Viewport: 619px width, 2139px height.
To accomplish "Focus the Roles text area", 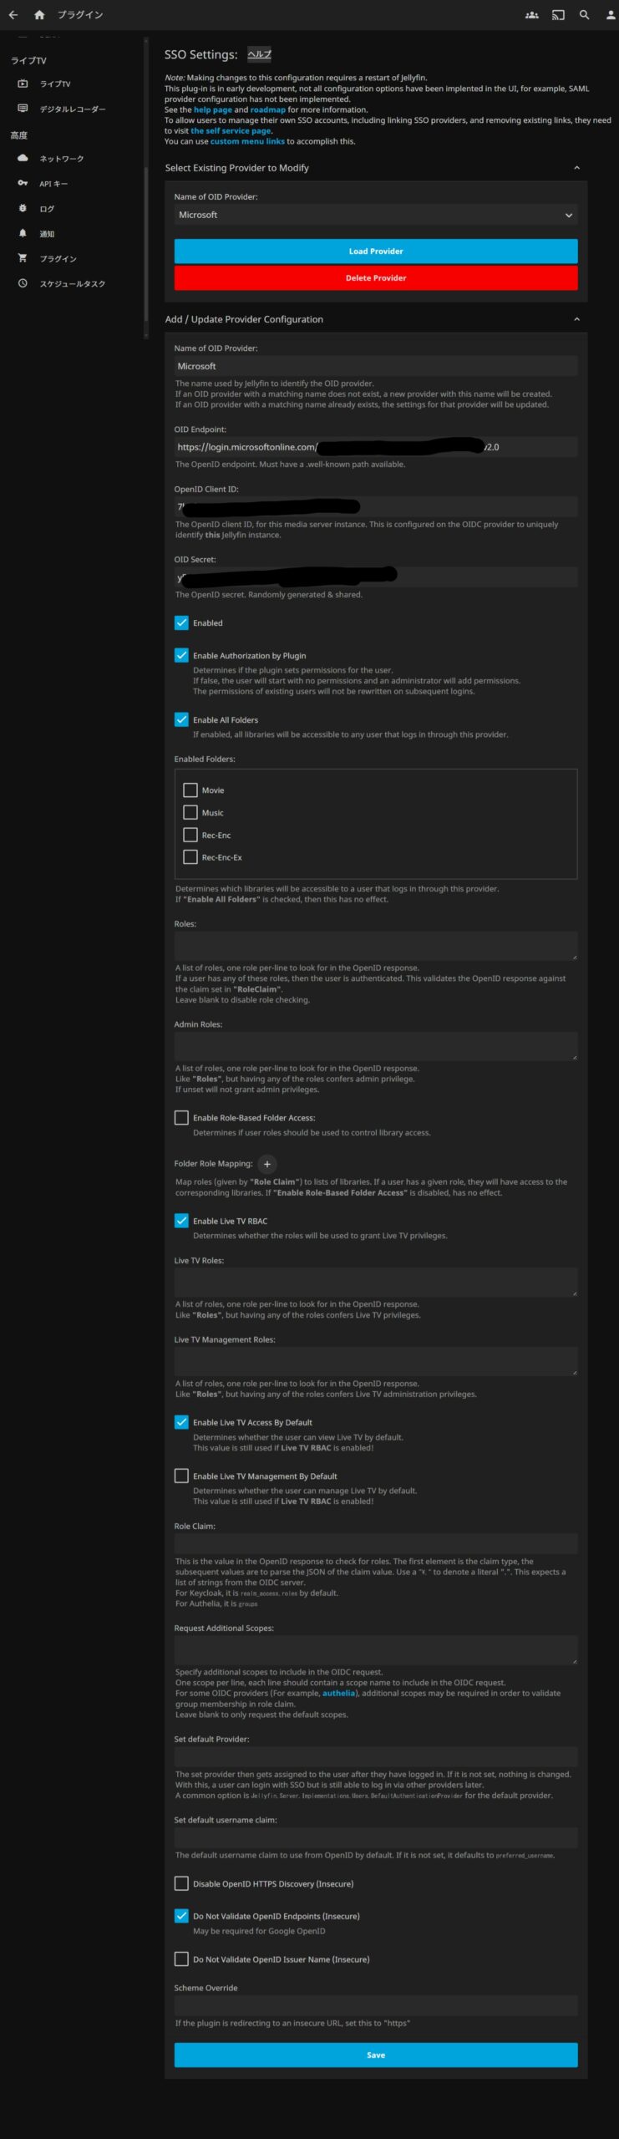I will point(376,945).
